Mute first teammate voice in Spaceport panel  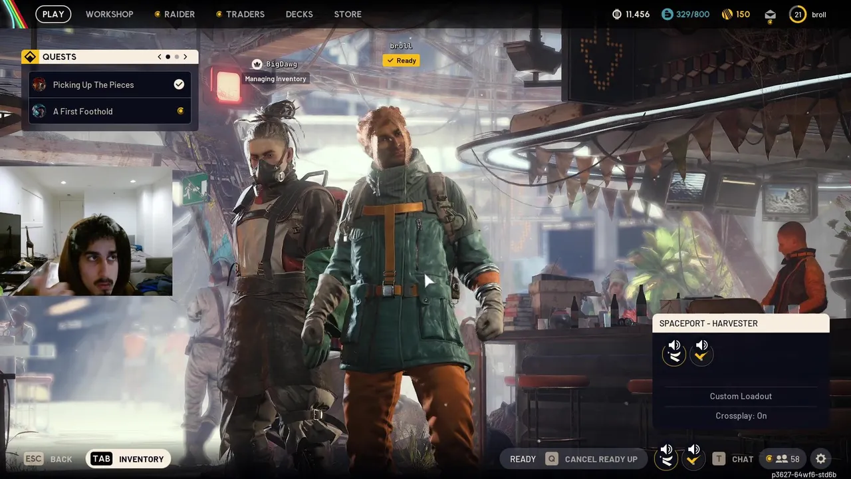[x=674, y=352]
